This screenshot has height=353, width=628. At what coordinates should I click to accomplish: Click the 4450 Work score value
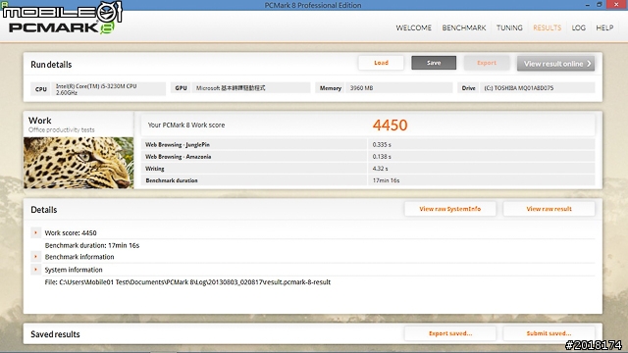390,126
